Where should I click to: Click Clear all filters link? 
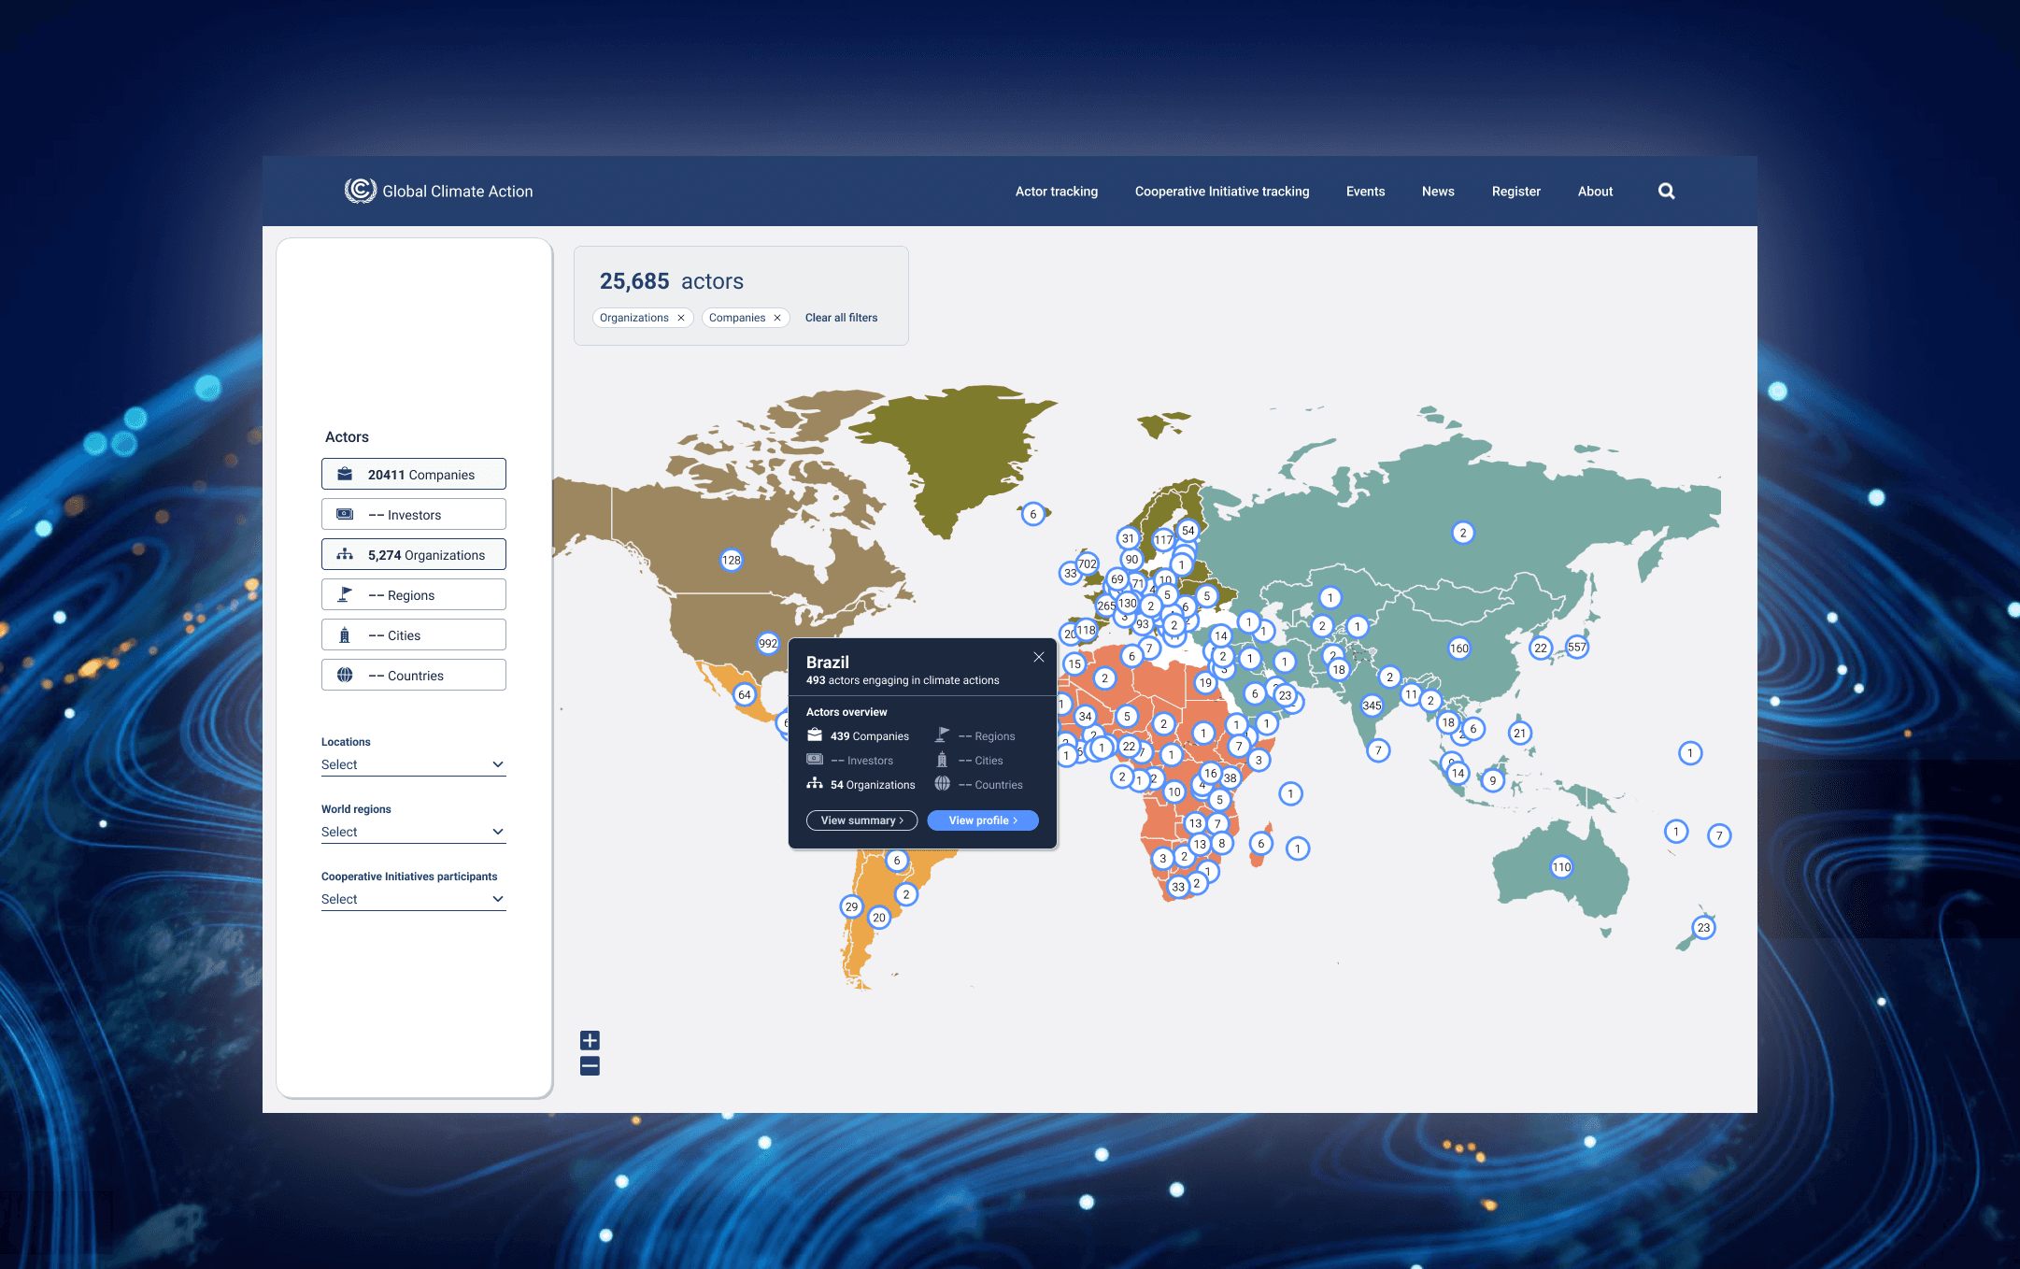[841, 318]
